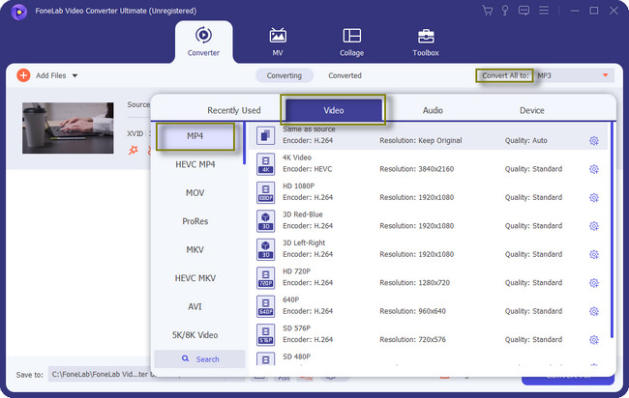Click the format list scrollbar
This screenshot has width=629, height=398.
click(x=244, y=143)
